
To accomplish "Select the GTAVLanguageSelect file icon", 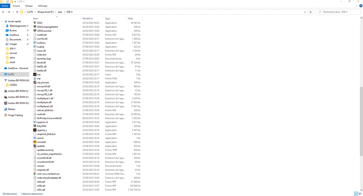I will pyautogui.click(x=35, y=27).
